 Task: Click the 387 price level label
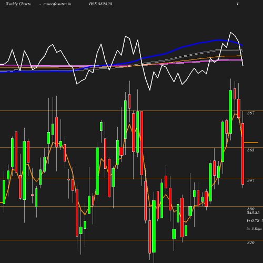pos(251,113)
